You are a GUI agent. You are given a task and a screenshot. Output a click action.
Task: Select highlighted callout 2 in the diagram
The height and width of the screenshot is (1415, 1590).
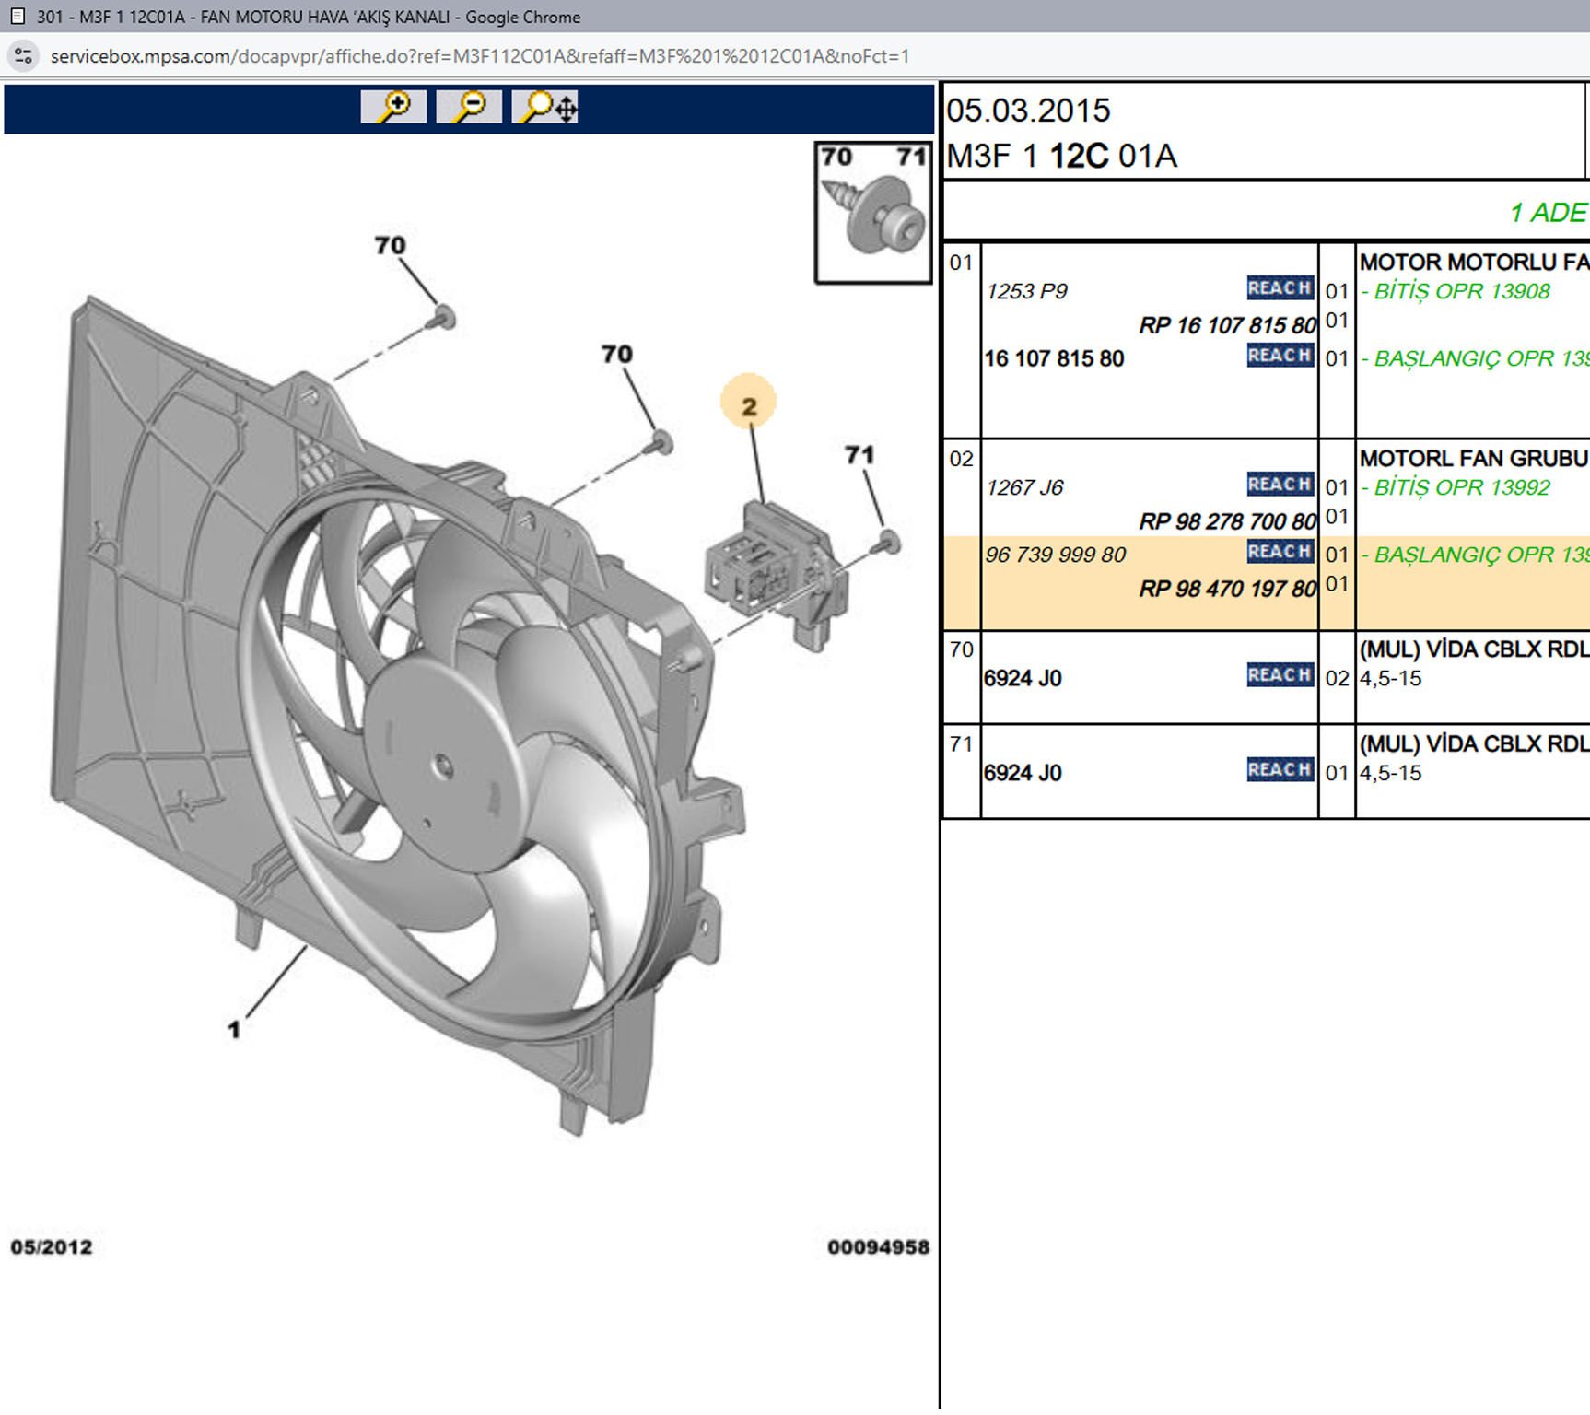[748, 403]
